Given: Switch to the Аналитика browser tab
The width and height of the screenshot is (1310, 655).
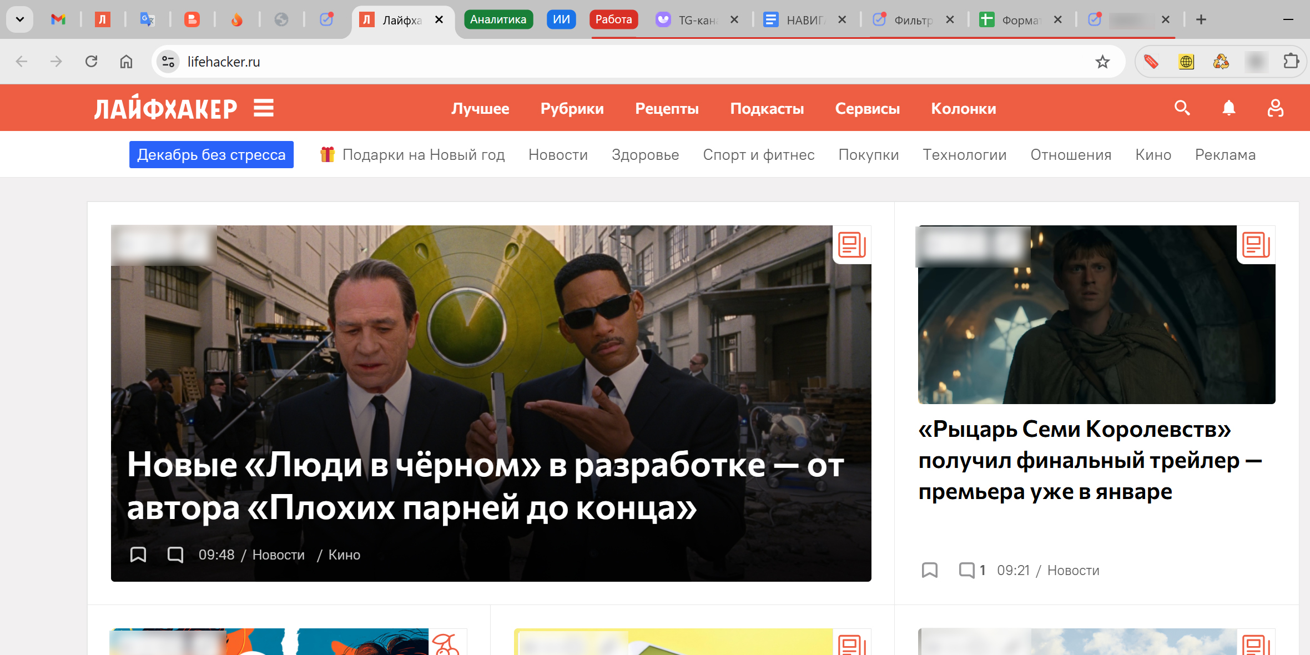Looking at the screenshot, I should 498,19.
